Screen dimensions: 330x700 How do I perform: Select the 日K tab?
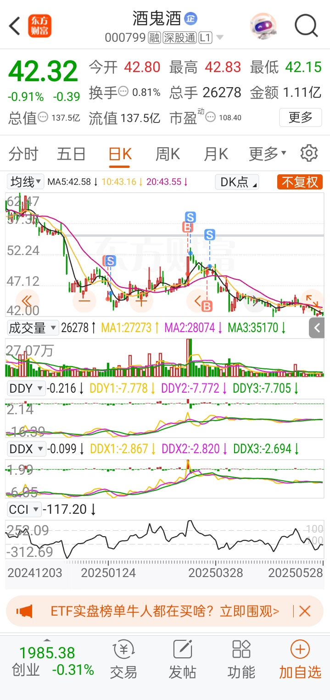point(120,154)
